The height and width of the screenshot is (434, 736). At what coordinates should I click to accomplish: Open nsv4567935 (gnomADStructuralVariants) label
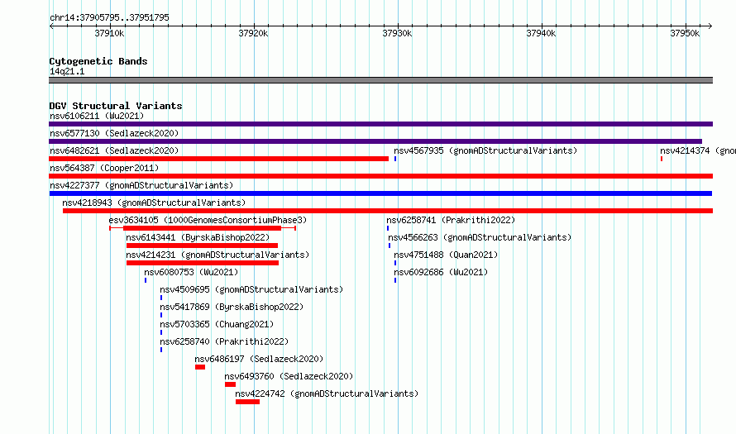click(485, 150)
